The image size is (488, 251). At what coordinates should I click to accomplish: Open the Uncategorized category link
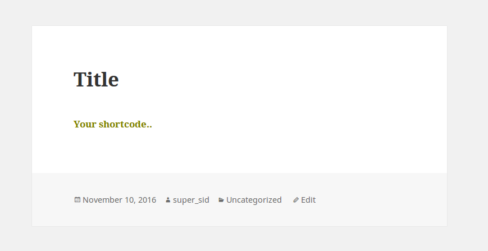[254, 200]
